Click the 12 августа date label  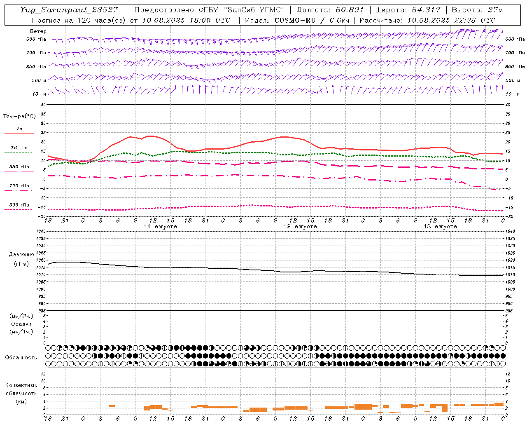click(x=300, y=227)
